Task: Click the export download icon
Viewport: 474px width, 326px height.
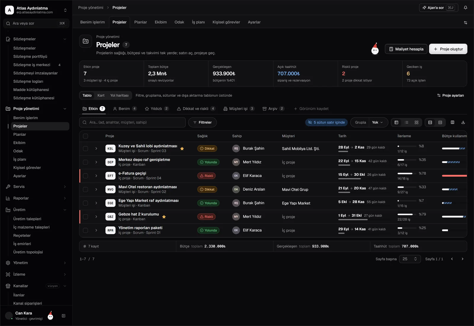Action: 463,122
